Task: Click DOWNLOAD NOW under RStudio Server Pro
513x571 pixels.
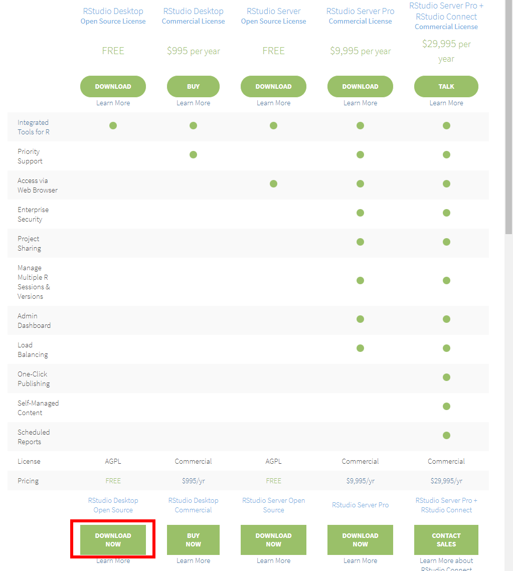Action: (x=360, y=540)
